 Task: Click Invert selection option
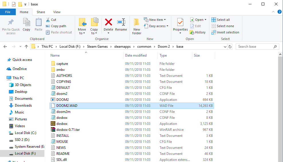(x=225, y=32)
